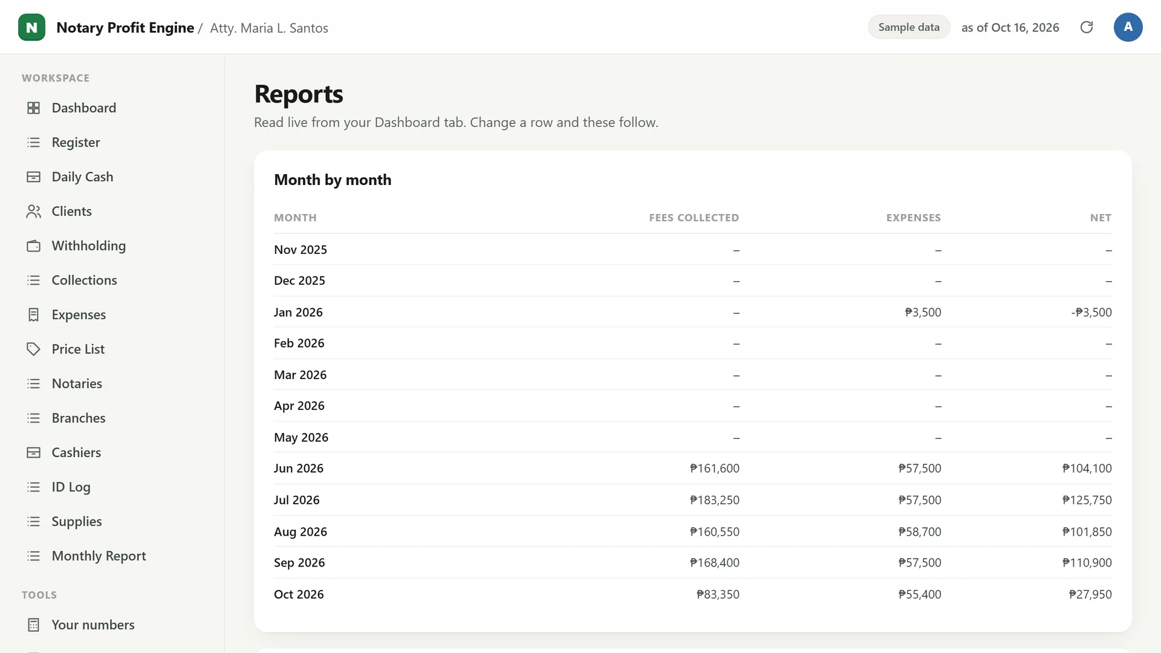Image resolution: width=1161 pixels, height=653 pixels.
Task: Click Sep 2026 fees ₱168,400
Action: [x=714, y=562]
